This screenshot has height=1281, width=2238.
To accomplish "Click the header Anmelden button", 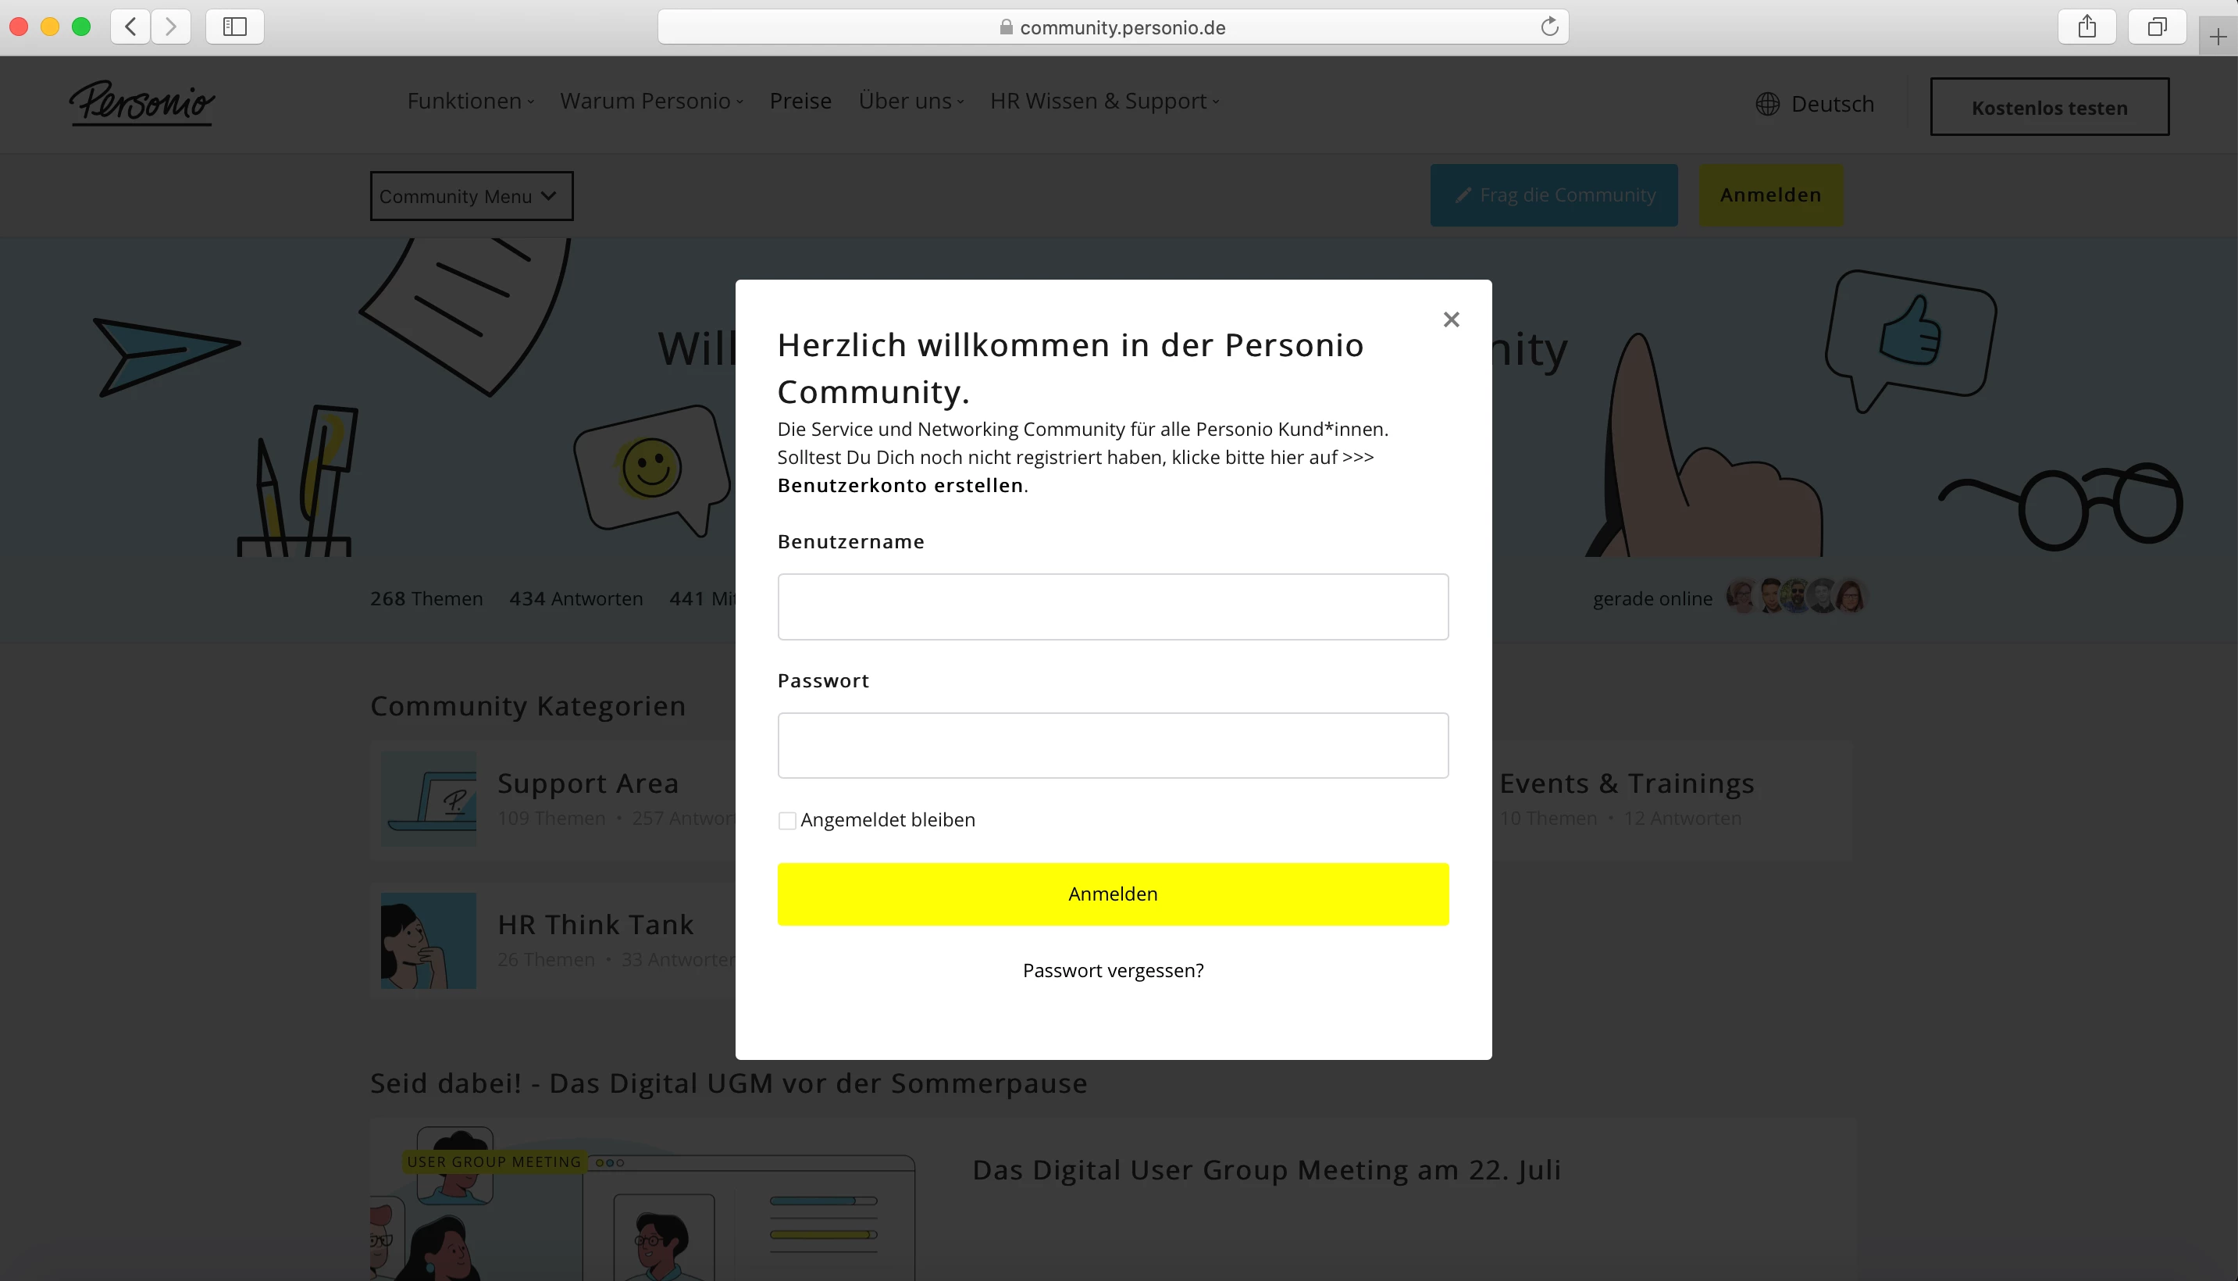I will [1770, 195].
